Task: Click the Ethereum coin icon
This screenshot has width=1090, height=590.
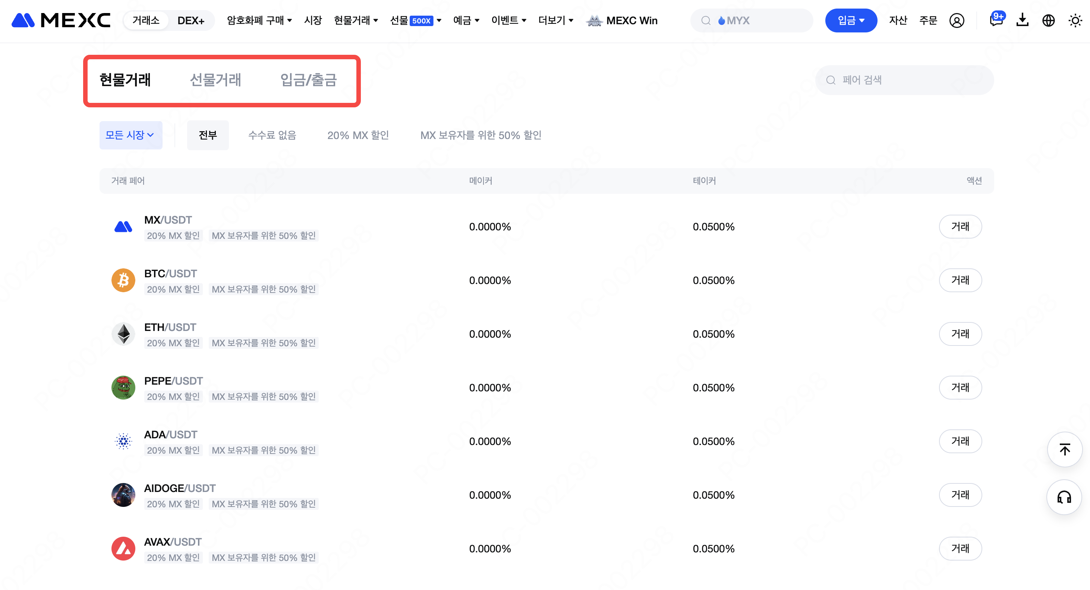Action: pos(123,334)
